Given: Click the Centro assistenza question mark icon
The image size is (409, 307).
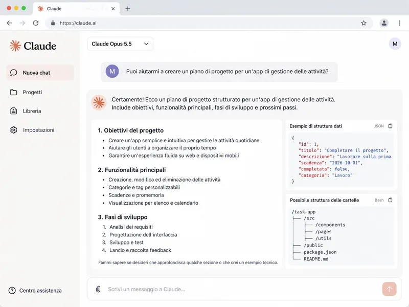Looking at the screenshot, I should coord(12,290).
